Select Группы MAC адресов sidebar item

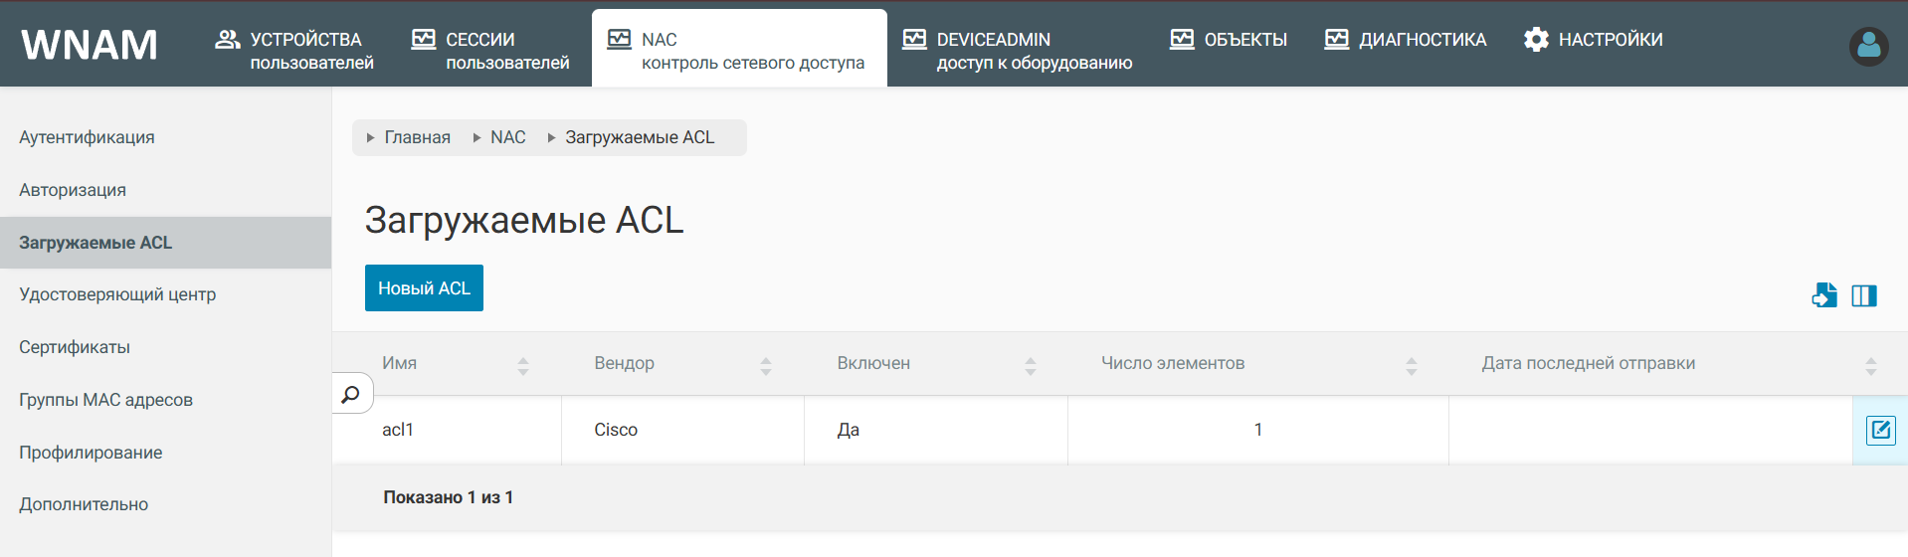[x=105, y=400]
